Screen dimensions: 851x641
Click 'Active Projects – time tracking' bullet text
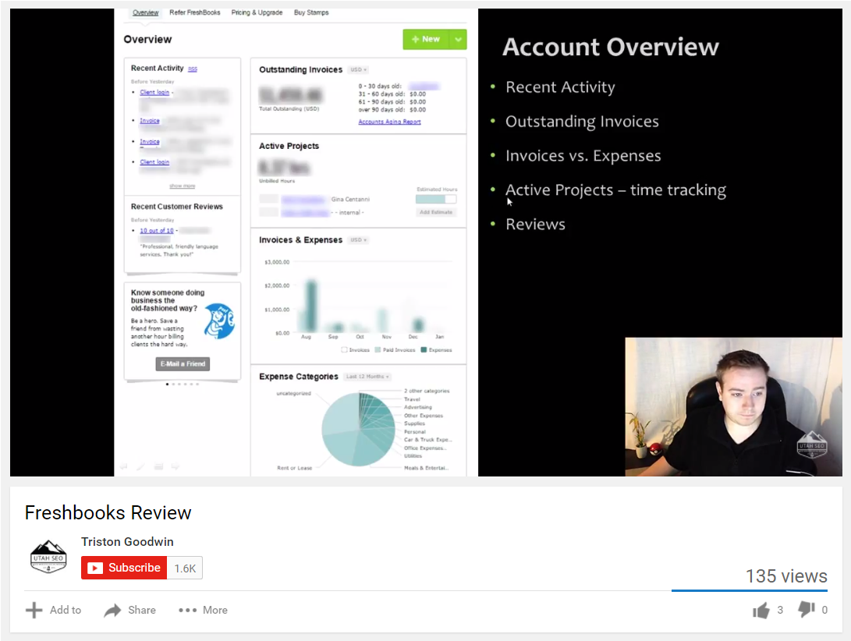coord(616,190)
